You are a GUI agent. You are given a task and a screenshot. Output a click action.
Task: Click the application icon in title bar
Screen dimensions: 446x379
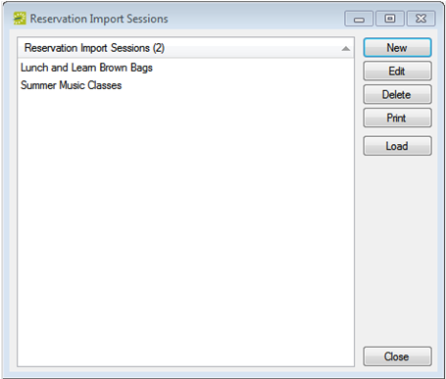click(20, 19)
